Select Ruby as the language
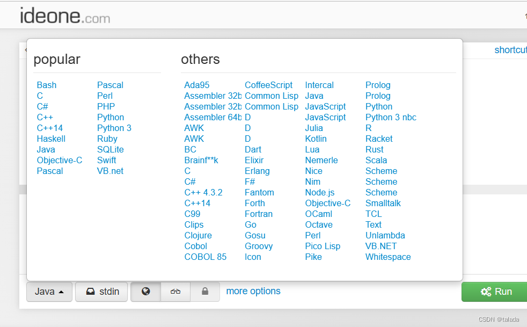 click(x=107, y=139)
